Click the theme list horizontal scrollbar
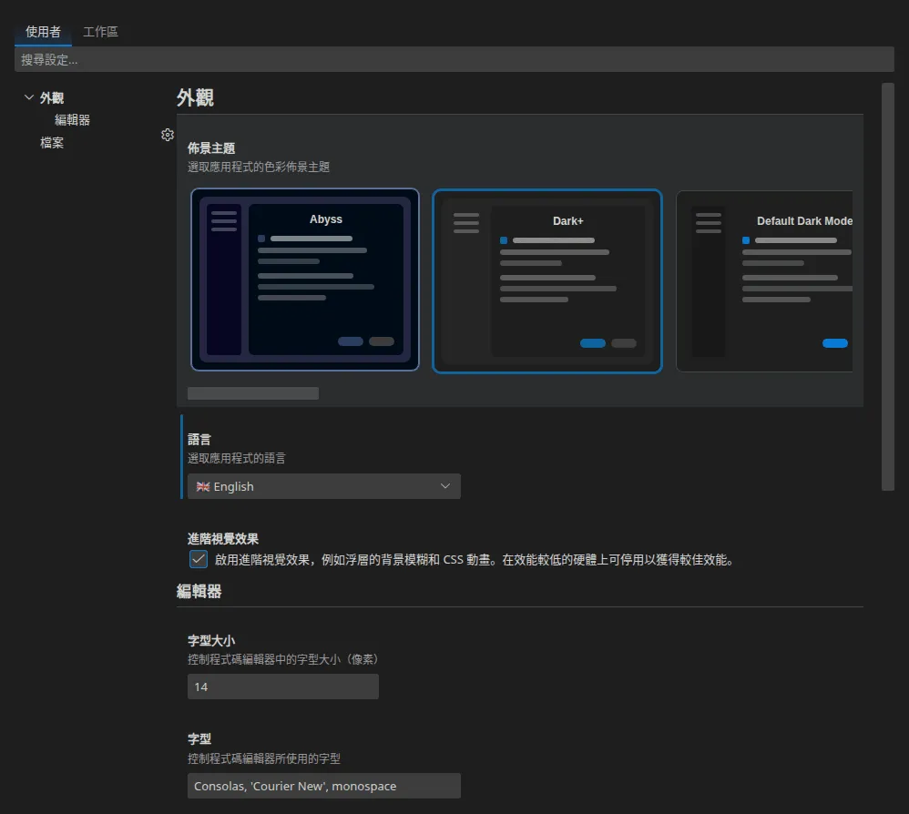The height and width of the screenshot is (814, 909). pyautogui.click(x=253, y=393)
